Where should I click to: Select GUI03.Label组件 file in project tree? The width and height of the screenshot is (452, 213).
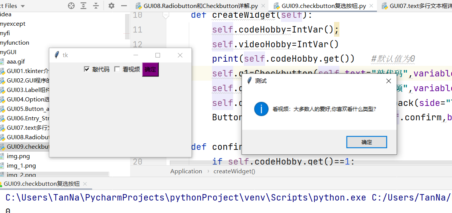click(x=28, y=90)
